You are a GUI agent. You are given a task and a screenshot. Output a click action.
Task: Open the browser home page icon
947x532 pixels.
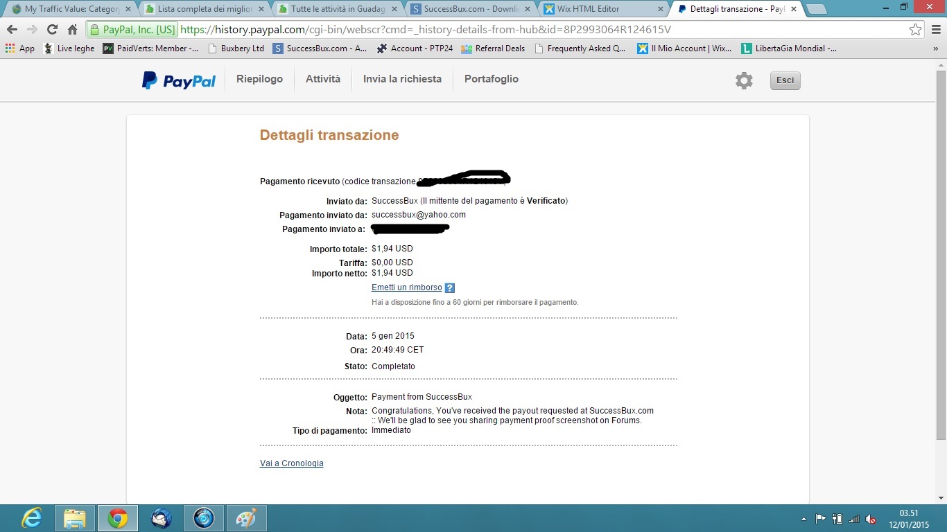[x=72, y=30]
